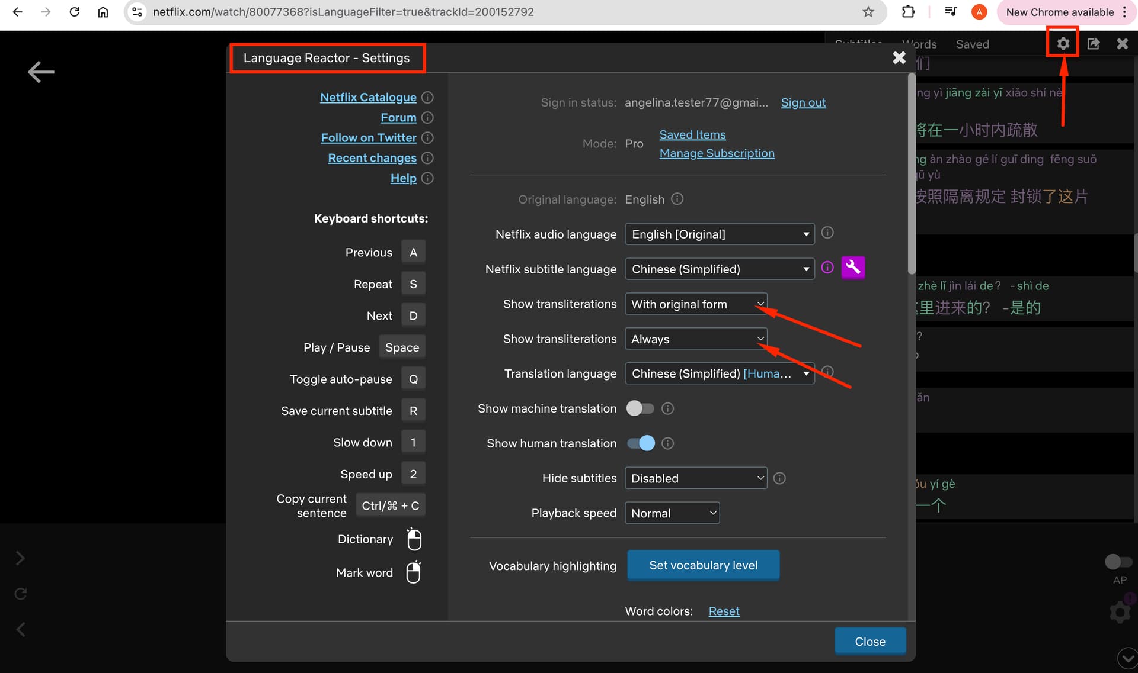Enable Show machine translation toggle

[640, 408]
